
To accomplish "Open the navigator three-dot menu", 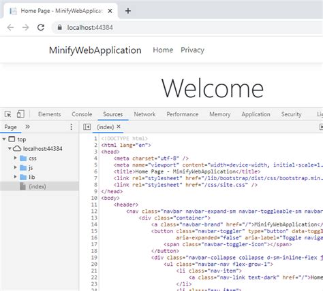I will coord(72,126).
